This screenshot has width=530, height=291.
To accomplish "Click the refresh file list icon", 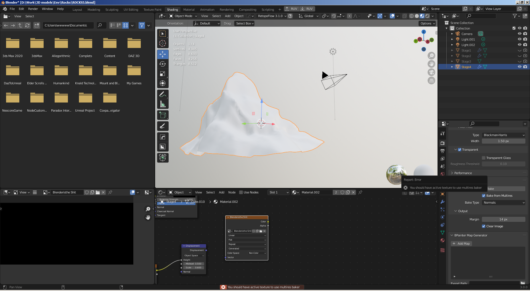I will [x=27, y=25].
